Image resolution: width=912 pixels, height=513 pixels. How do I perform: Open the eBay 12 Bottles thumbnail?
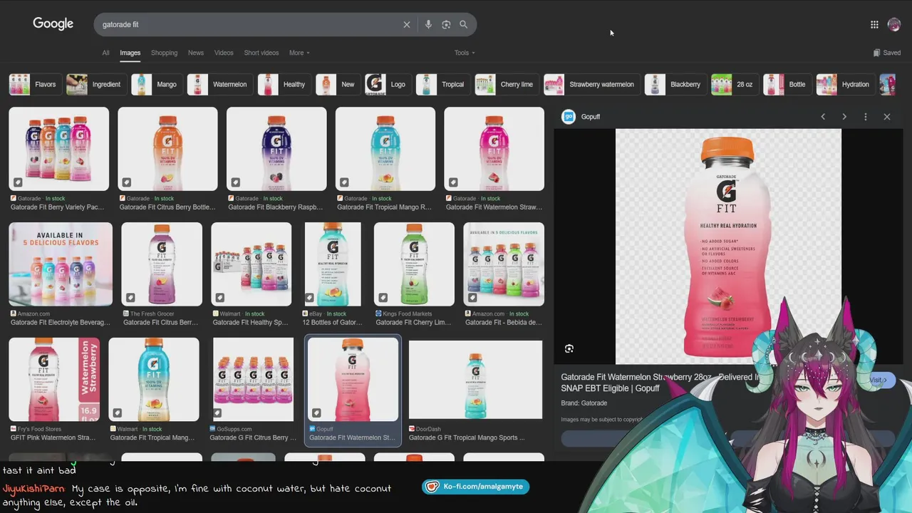[333, 264]
